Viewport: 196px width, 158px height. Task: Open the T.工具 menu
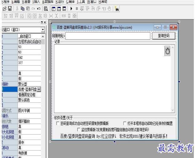pos(81,2)
